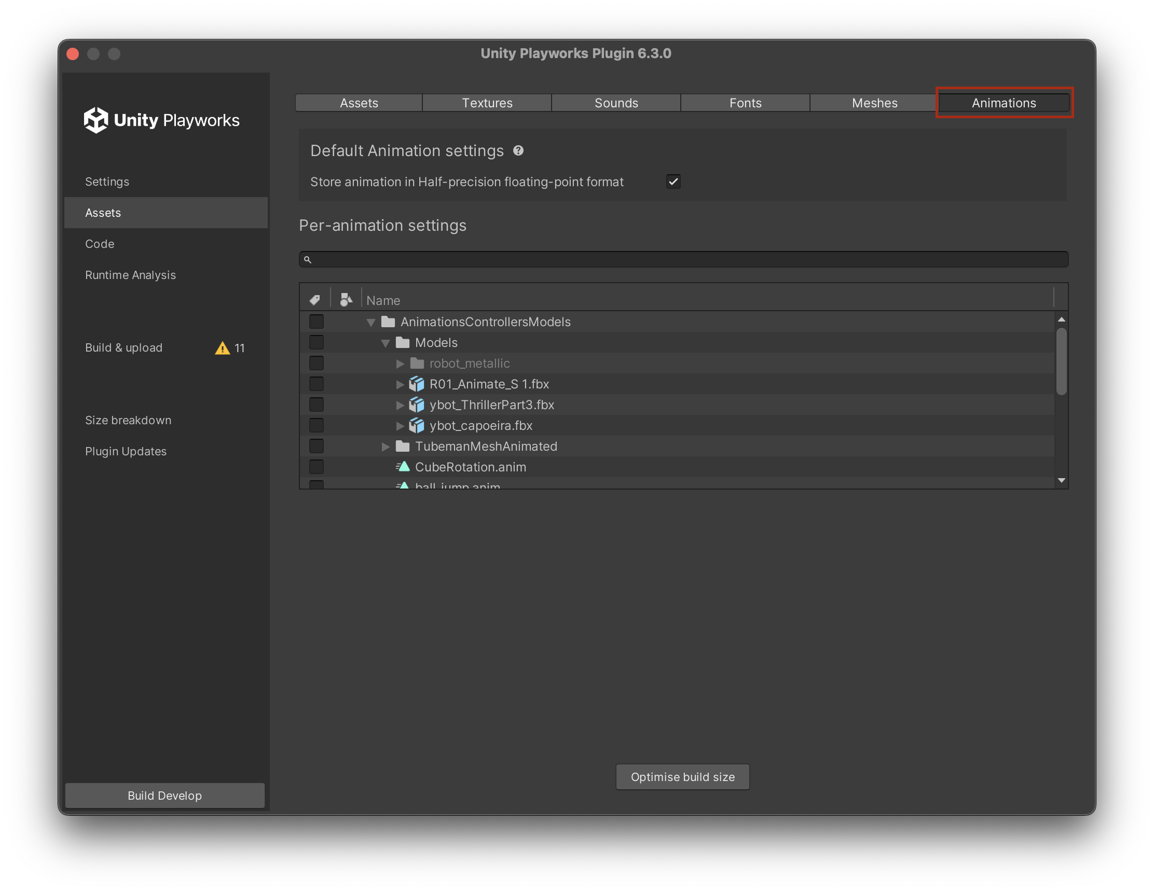Click the Optimise build size button
Viewport: 1154px width, 892px height.
[x=683, y=777]
